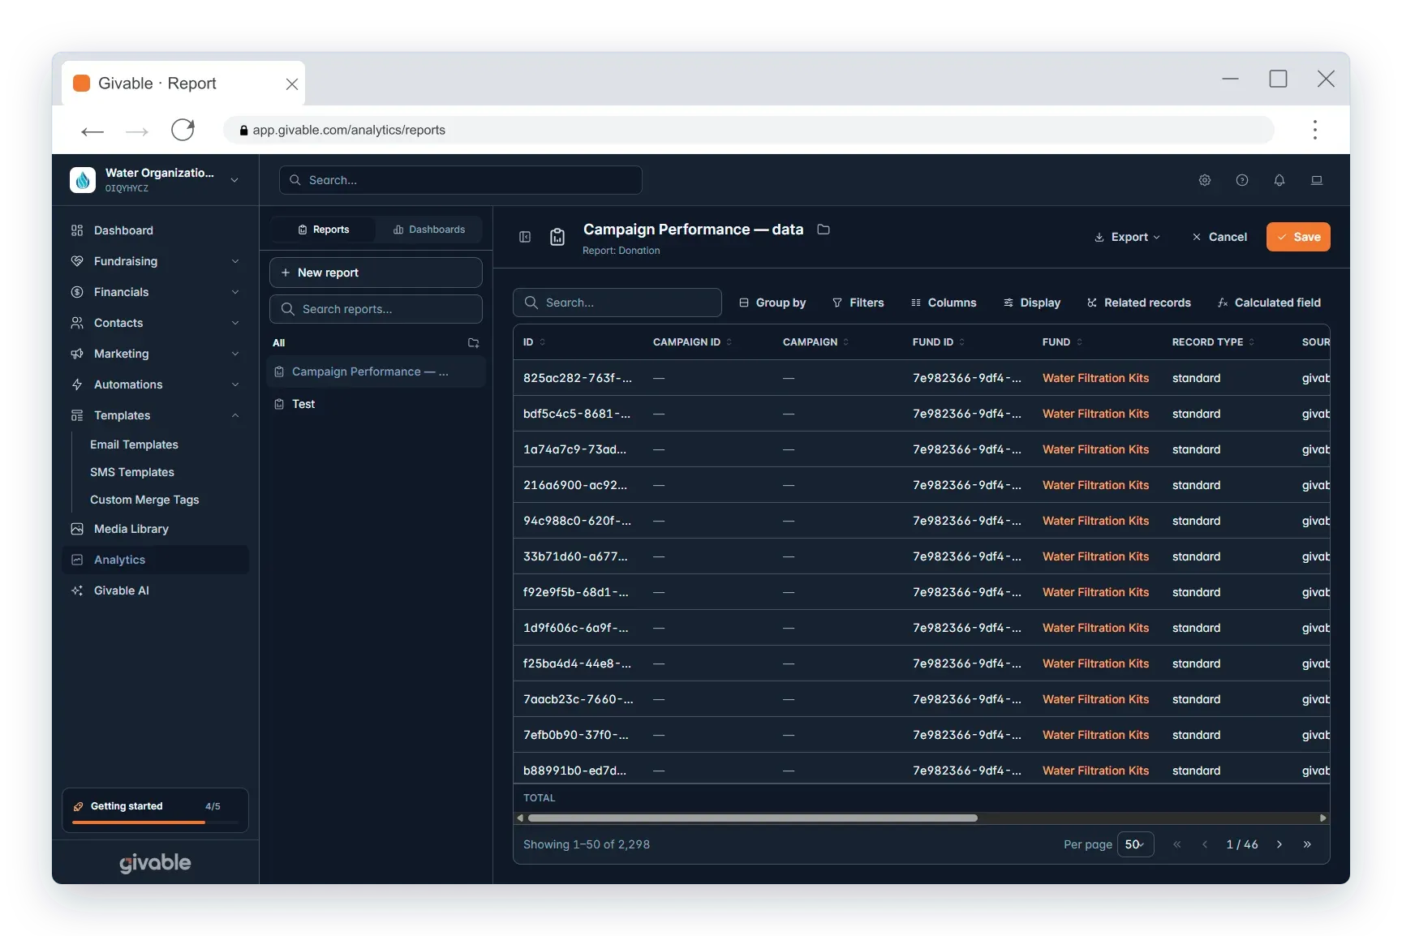Select Campaign Performance report in list
The width and height of the screenshot is (1402, 936).
tap(376, 371)
